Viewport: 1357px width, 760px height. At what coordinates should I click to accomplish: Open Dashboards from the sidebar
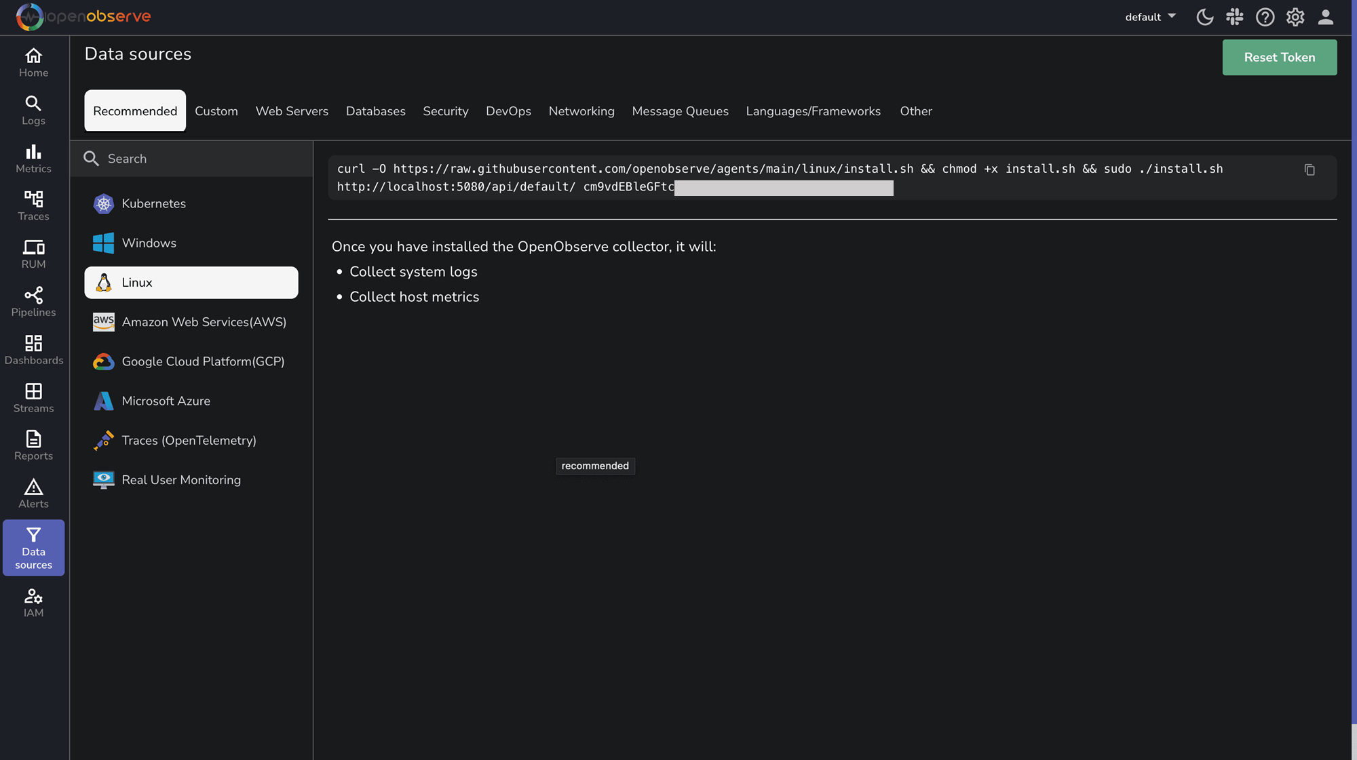(x=33, y=349)
